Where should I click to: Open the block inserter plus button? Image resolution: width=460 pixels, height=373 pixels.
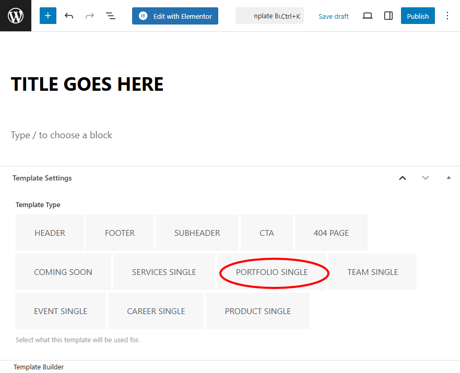(x=48, y=16)
